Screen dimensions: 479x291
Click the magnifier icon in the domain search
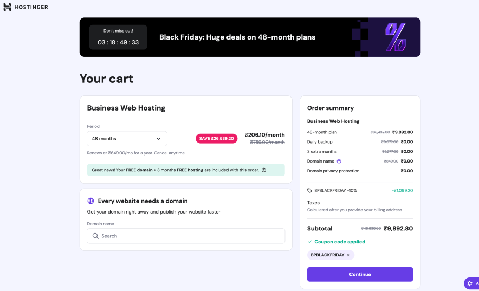coord(95,236)
